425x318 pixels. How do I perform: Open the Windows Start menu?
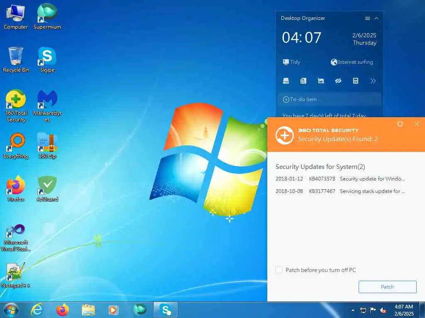click(11, 310)
